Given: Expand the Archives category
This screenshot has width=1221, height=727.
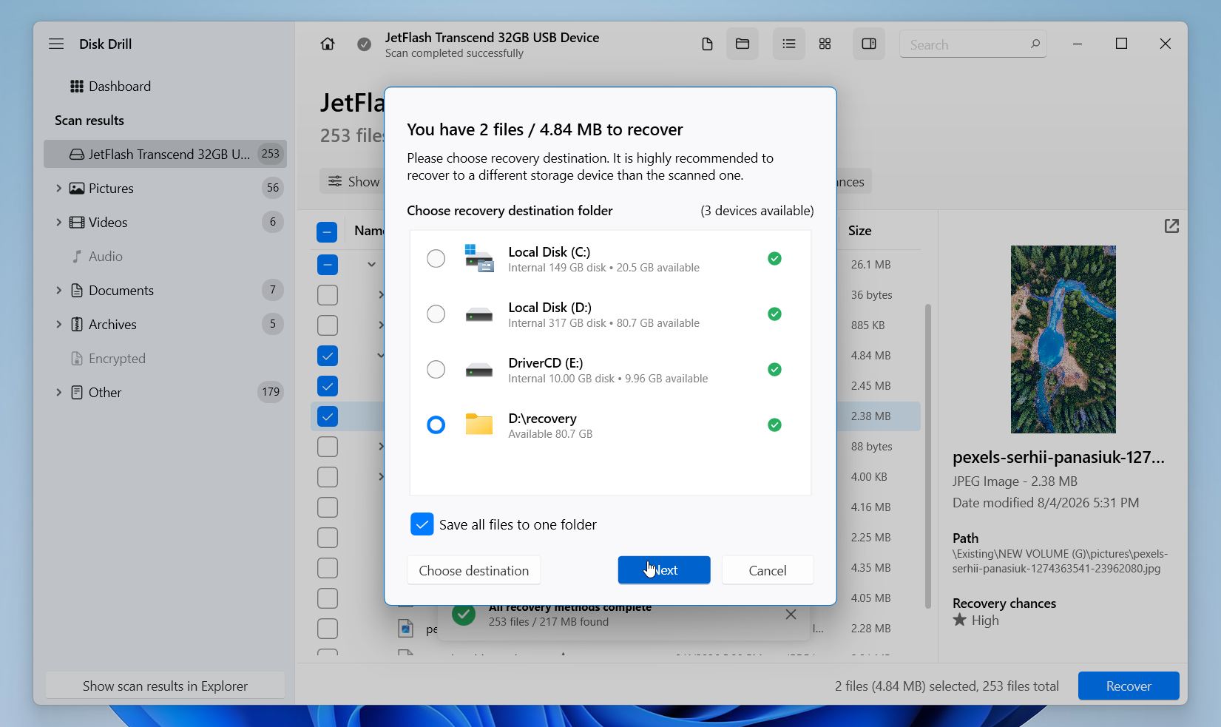Looking at the screenshot, I should [x=58, y=325].
